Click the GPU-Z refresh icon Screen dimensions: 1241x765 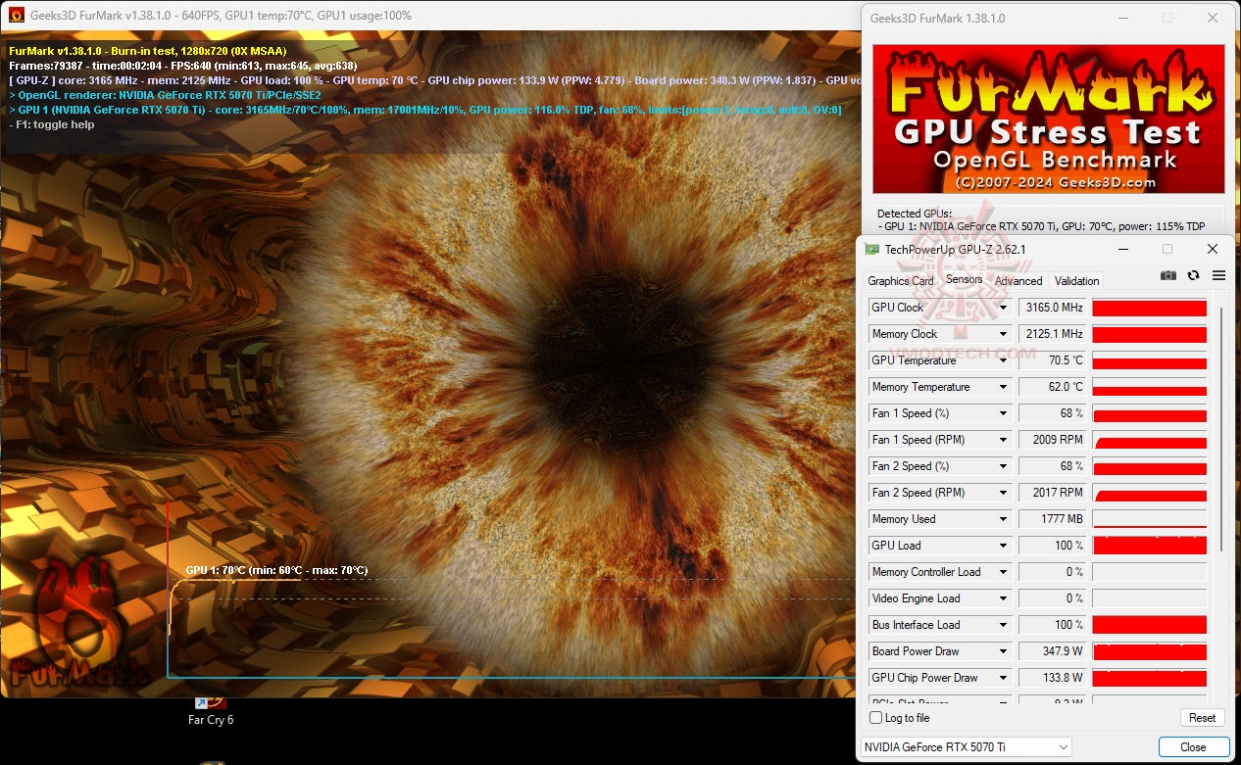coord(1193,275)
